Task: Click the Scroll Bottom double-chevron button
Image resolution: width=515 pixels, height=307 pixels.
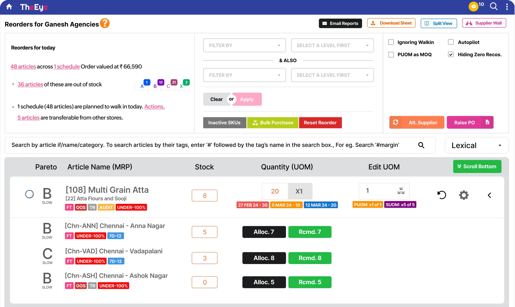Action: (x=477, y=166)
